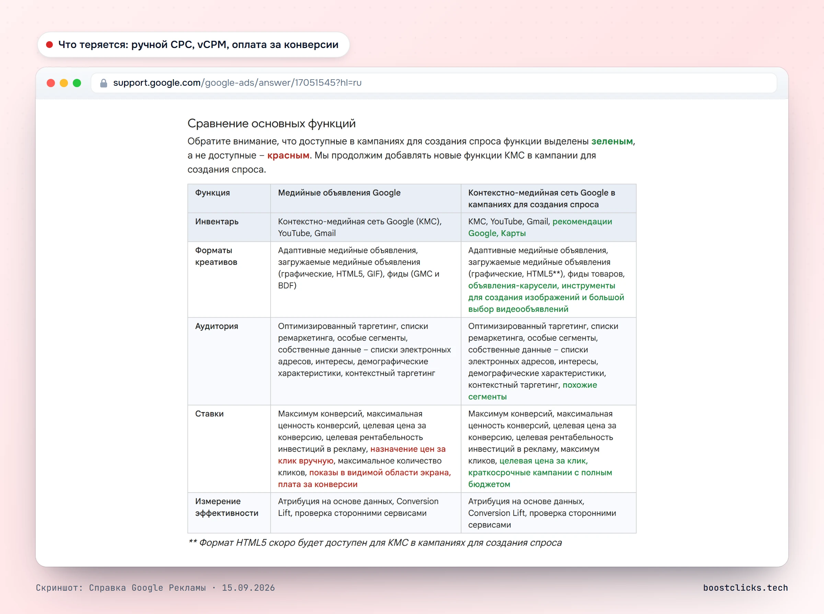Select the "Аудитория" row label
This screenshot has height=614, width=824.
point(217,326)
